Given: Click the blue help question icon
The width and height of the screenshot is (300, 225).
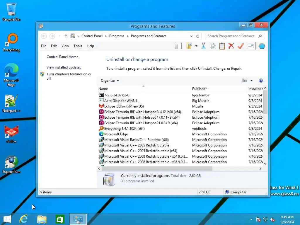Looking at the screenshot, I should [261, 81].
